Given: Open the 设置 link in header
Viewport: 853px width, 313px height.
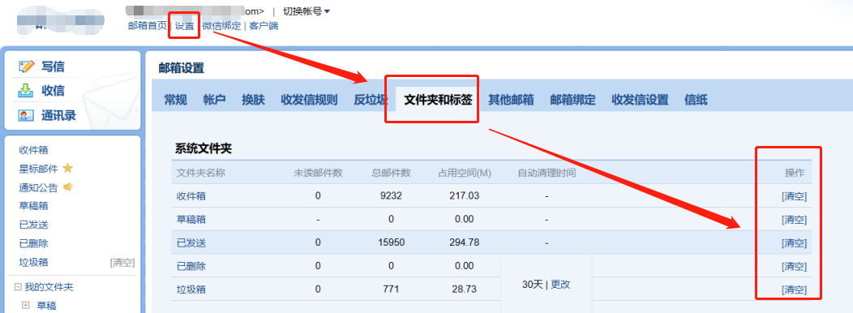Looking at the screenshot, I should [x=184, y=26].
